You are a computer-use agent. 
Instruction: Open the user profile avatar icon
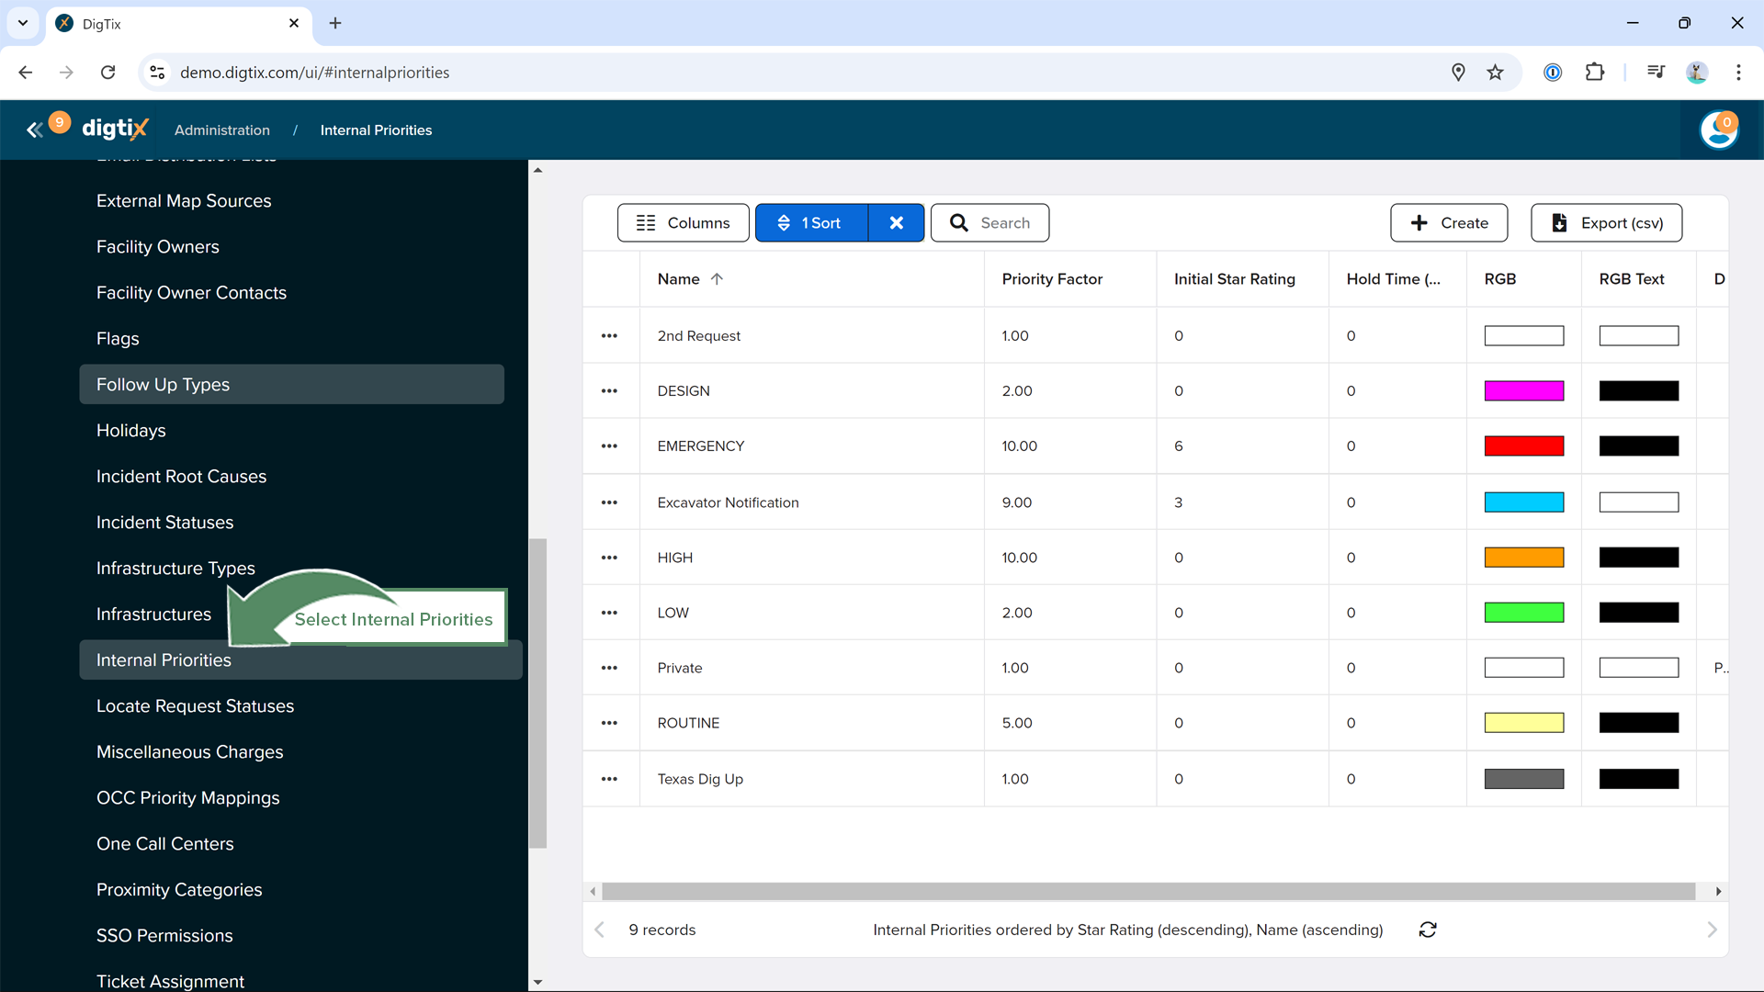click(x=1718, y=130)
